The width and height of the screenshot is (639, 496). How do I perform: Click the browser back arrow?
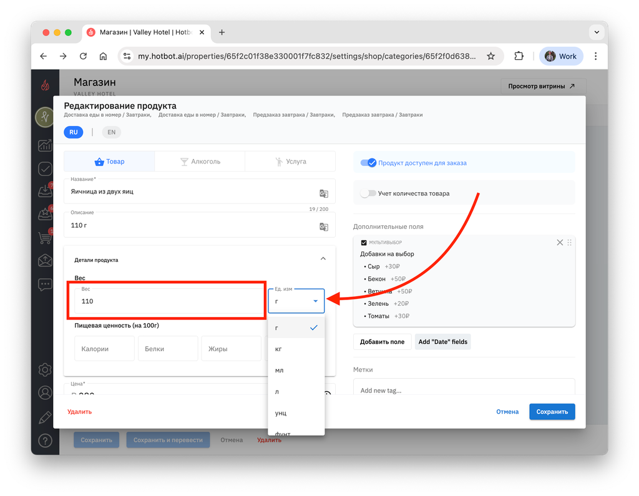pos(43,56)
